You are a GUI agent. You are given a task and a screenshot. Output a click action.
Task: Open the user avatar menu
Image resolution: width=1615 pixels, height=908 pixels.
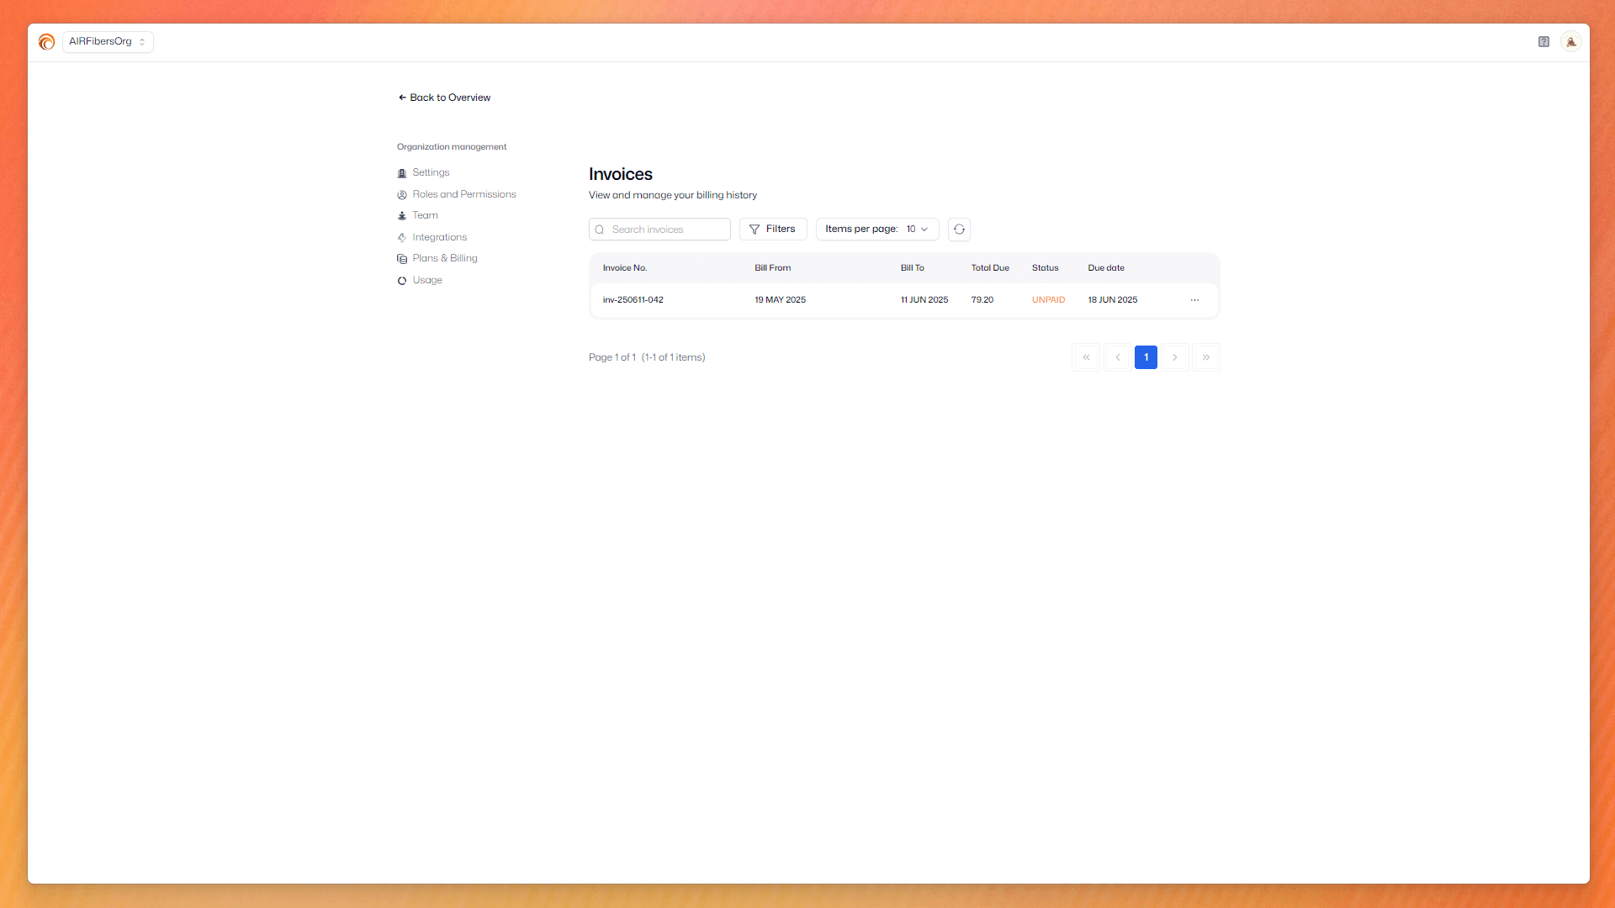coord(1570,42)
